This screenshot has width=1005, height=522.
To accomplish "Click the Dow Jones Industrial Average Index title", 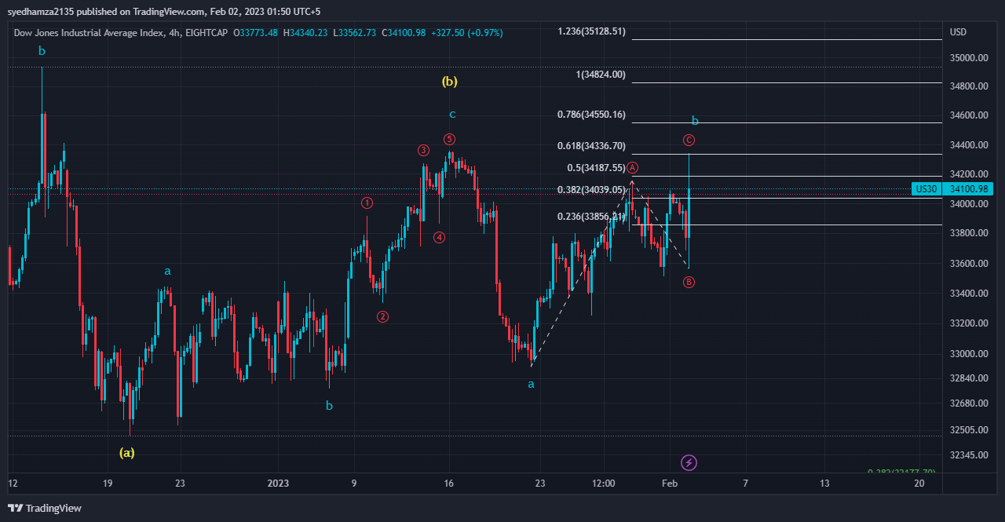I will 89,32.
